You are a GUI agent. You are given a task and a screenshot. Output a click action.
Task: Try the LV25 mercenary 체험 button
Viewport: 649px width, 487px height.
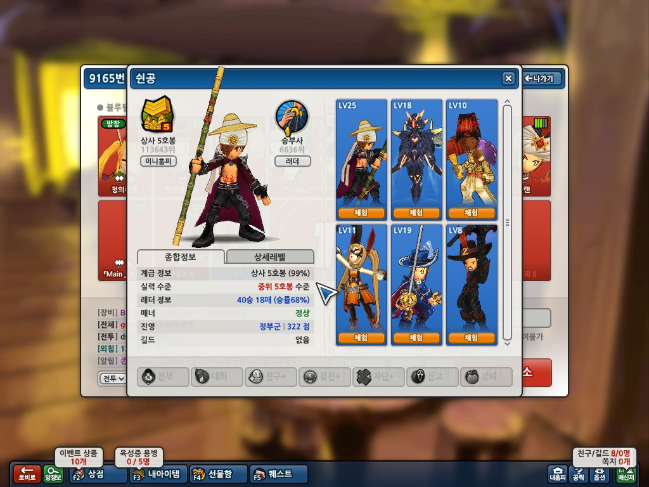click(x=361, y=213)
